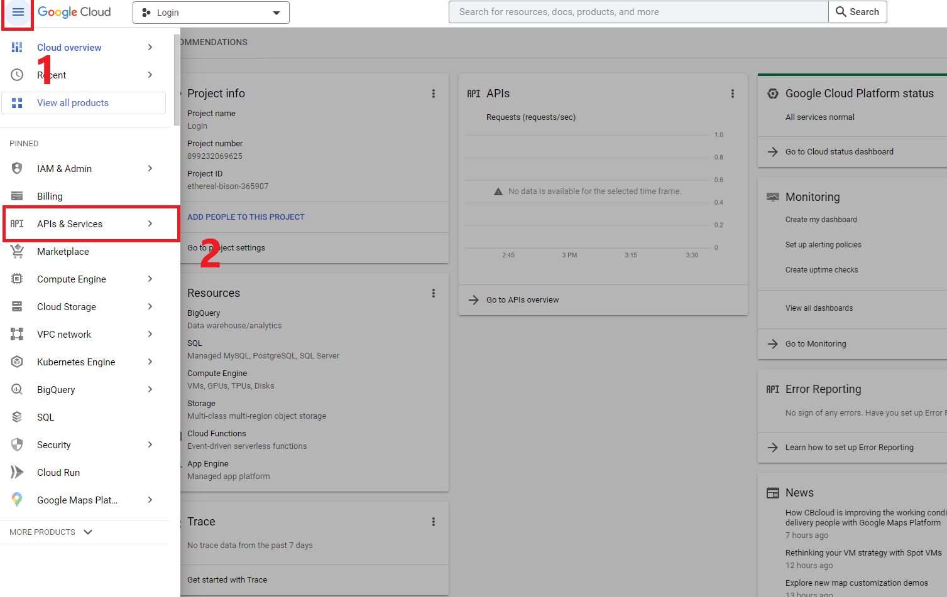This screenshot has width=947, height=597.
Task: Click the Cloud Run icon
Action: [17, 472]
